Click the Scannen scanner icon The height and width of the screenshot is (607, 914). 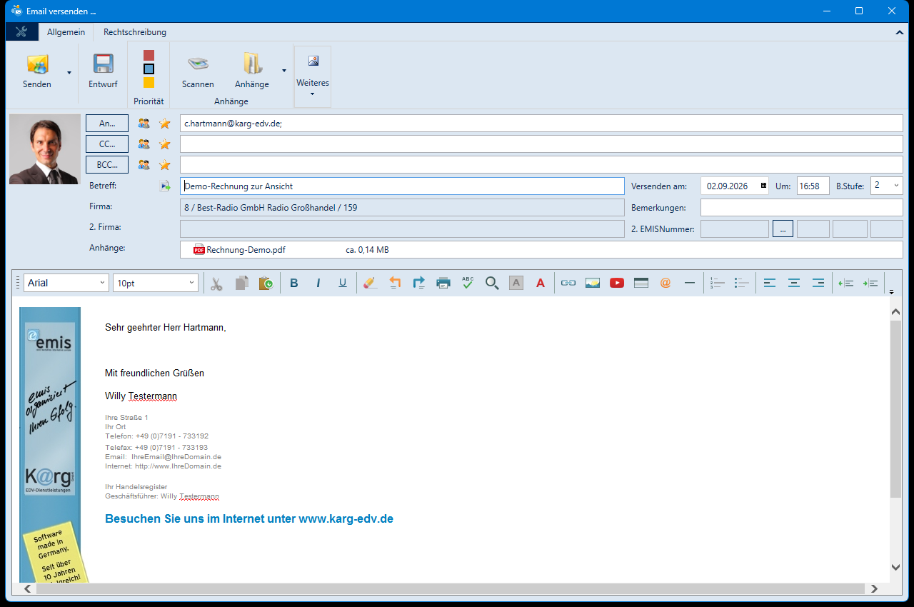pos(198,64)
